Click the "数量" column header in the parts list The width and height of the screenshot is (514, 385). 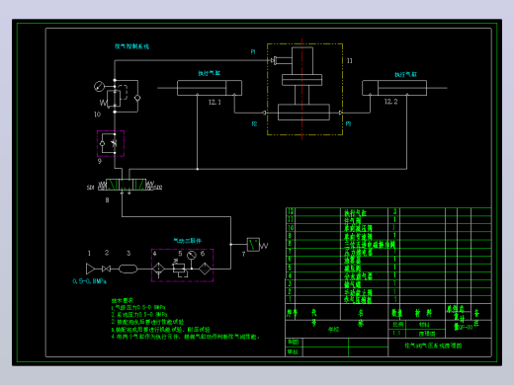(397, 313)
